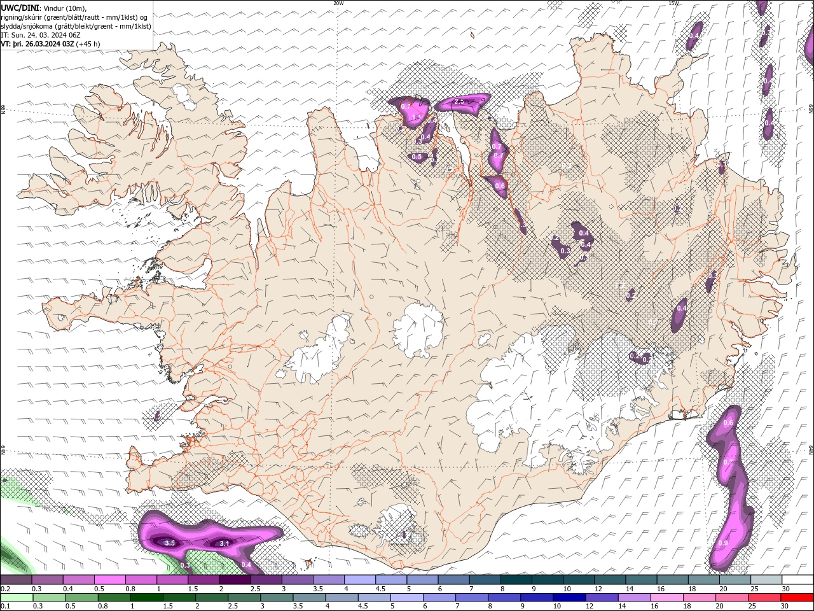Click the white swatch labeled 30 in the top legend row
The image size is (814, 611).
[797, 580]
